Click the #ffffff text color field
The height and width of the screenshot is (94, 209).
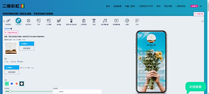(x=80, y=92)
